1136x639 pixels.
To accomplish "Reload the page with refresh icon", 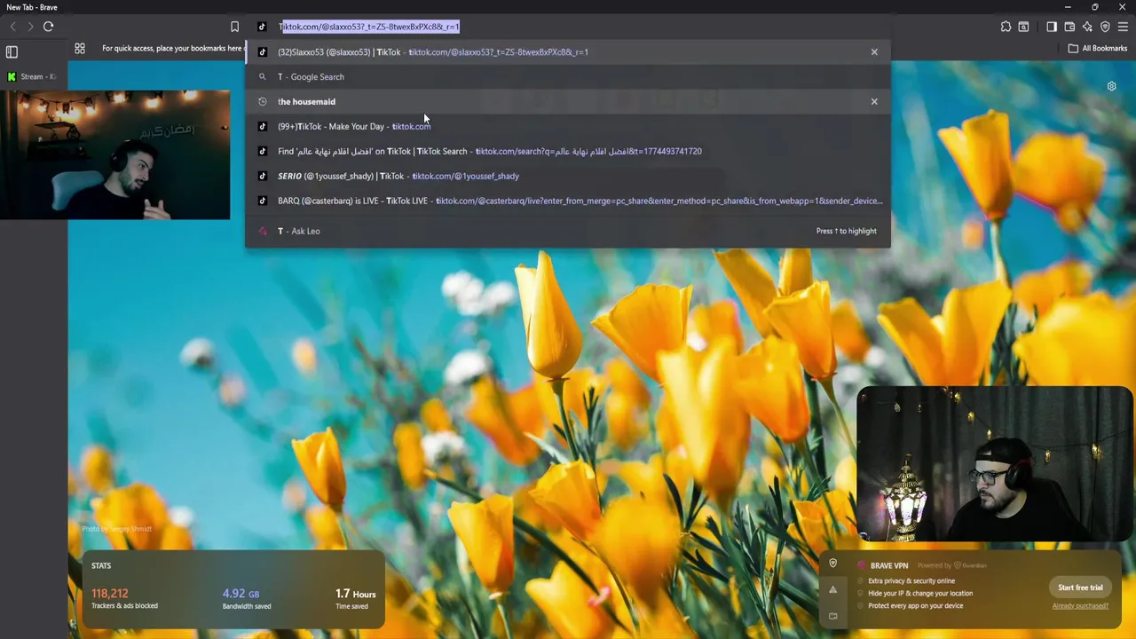I will 49,27.
